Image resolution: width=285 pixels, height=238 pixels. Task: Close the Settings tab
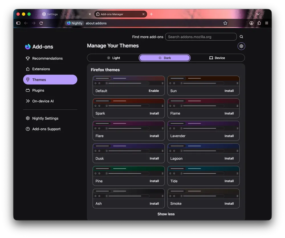tap(90, 14)
